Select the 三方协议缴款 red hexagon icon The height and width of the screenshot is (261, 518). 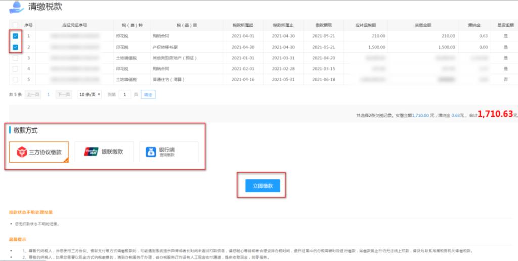click(22, 152)
